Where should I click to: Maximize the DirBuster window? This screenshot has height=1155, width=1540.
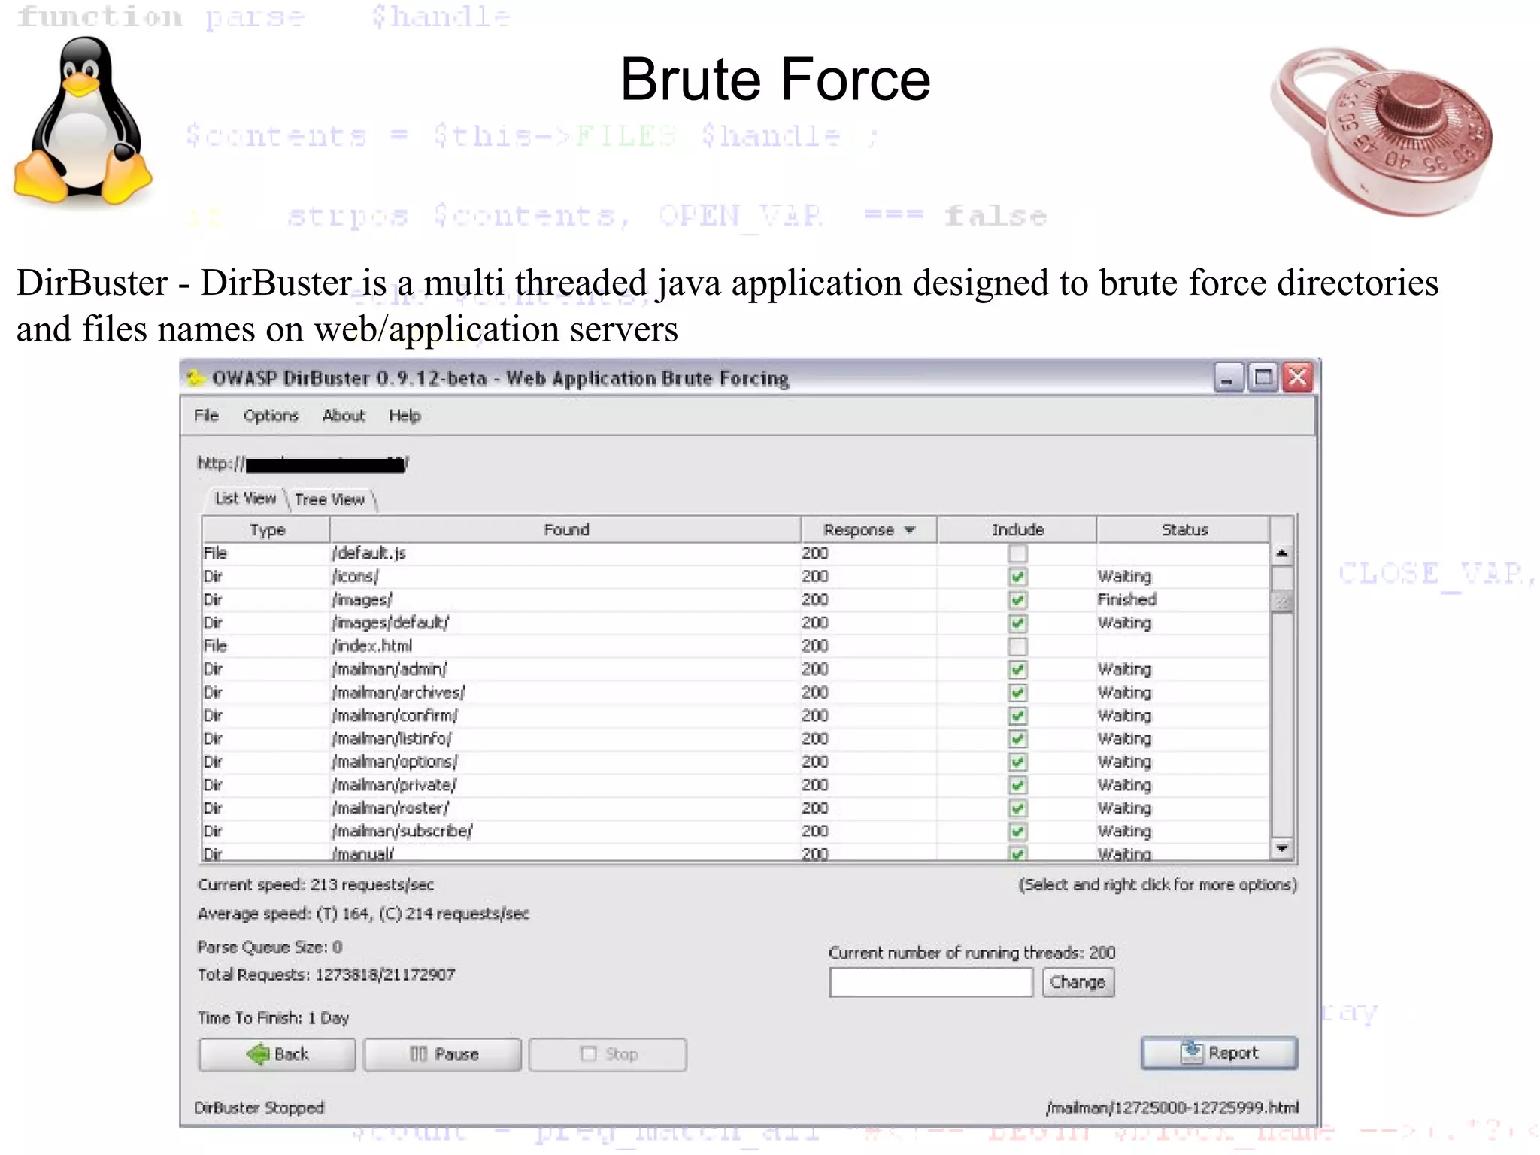(x=1263, y=377)
